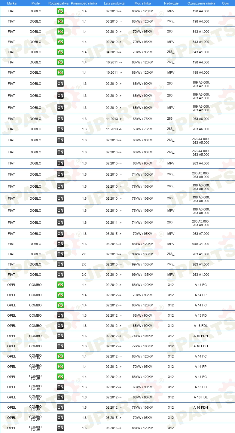Click diesel icon in Opel Combo A 13 FD row
The image size is (235, 433).
click(x=60, y=315)
